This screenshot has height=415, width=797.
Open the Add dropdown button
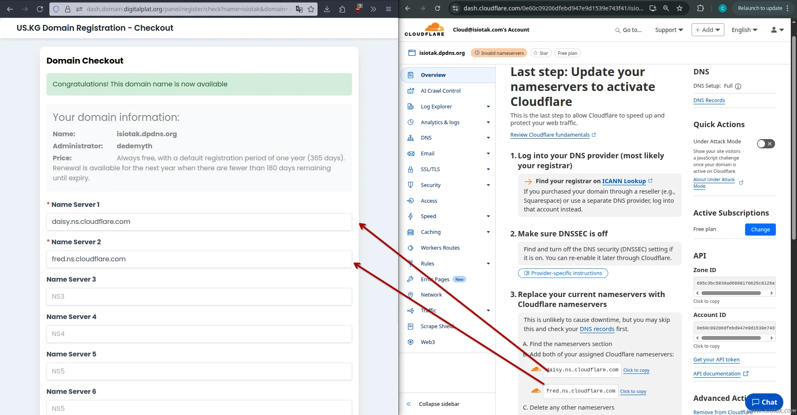708,30
